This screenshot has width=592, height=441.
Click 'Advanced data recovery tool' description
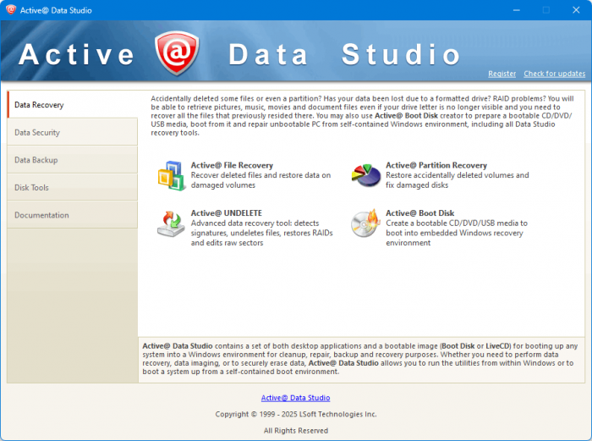click(x=261, y=233)
